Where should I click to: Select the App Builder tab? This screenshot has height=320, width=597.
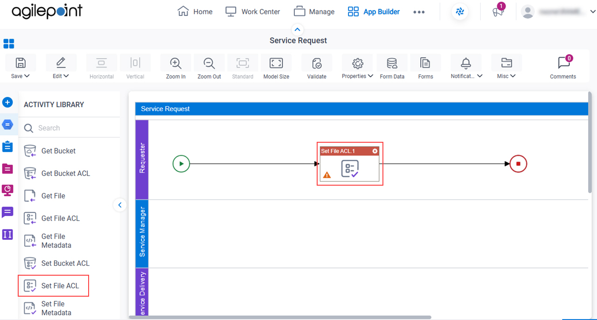(x=374, y=12)
